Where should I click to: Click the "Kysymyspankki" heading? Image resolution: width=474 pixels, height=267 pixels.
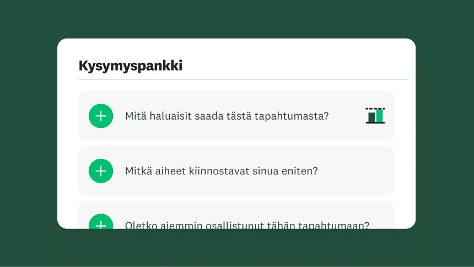click(x=130, y=66)
